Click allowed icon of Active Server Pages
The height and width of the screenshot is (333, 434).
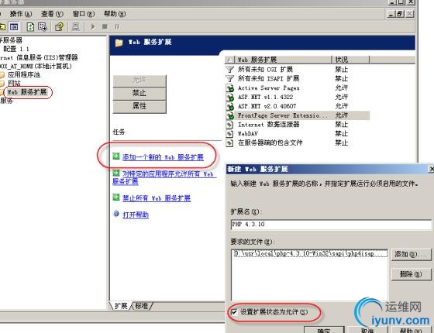229,88
